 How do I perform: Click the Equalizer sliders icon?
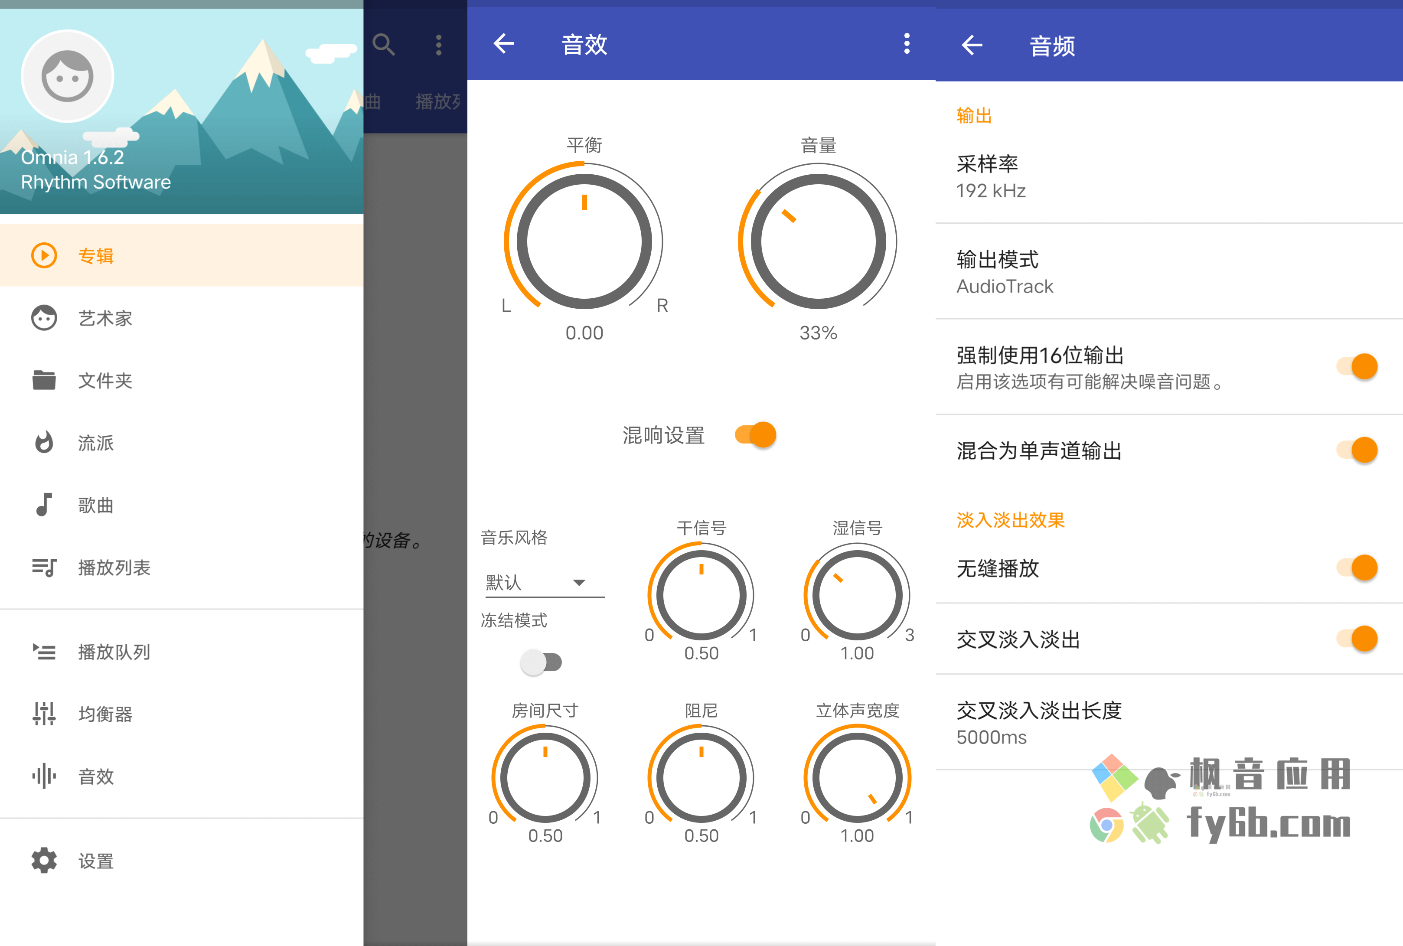(44, 714)
